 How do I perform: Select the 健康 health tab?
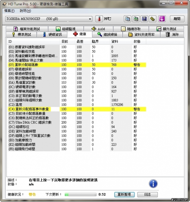tap(80, 34)
